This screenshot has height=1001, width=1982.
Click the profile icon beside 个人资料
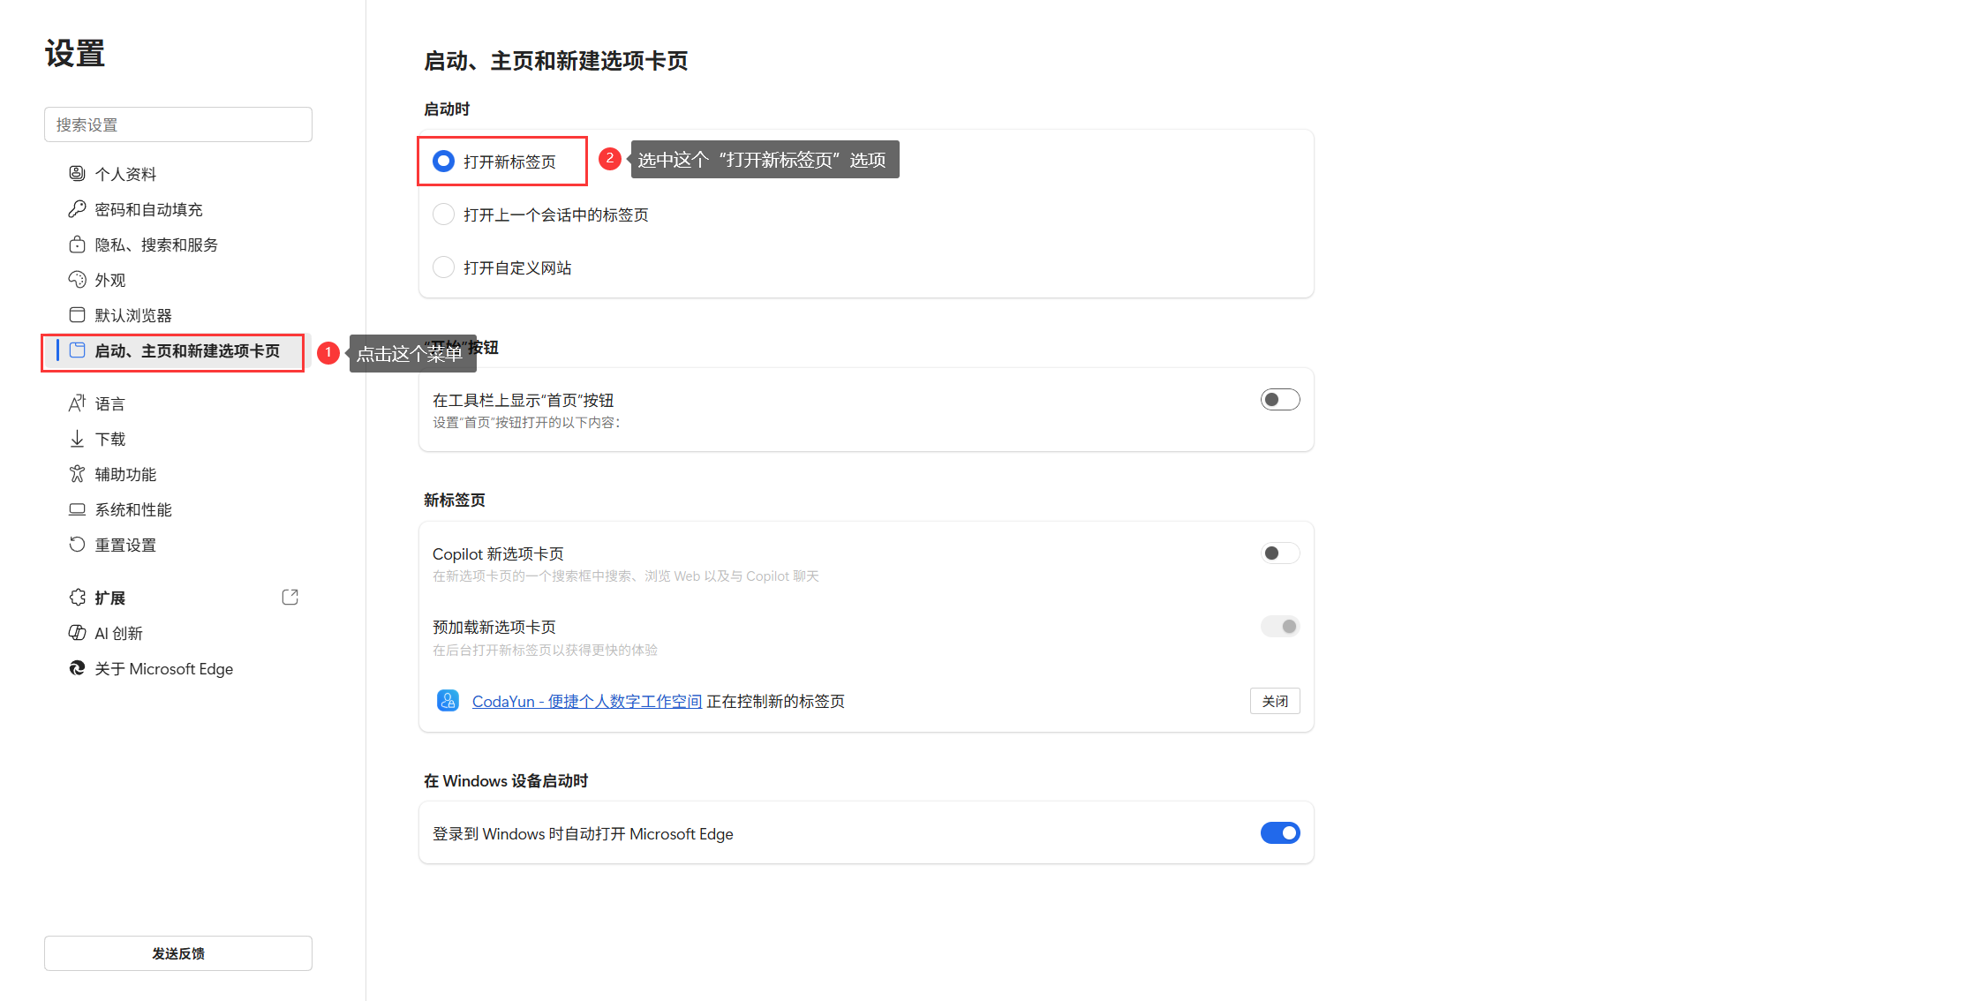click(x=77, y=173)
